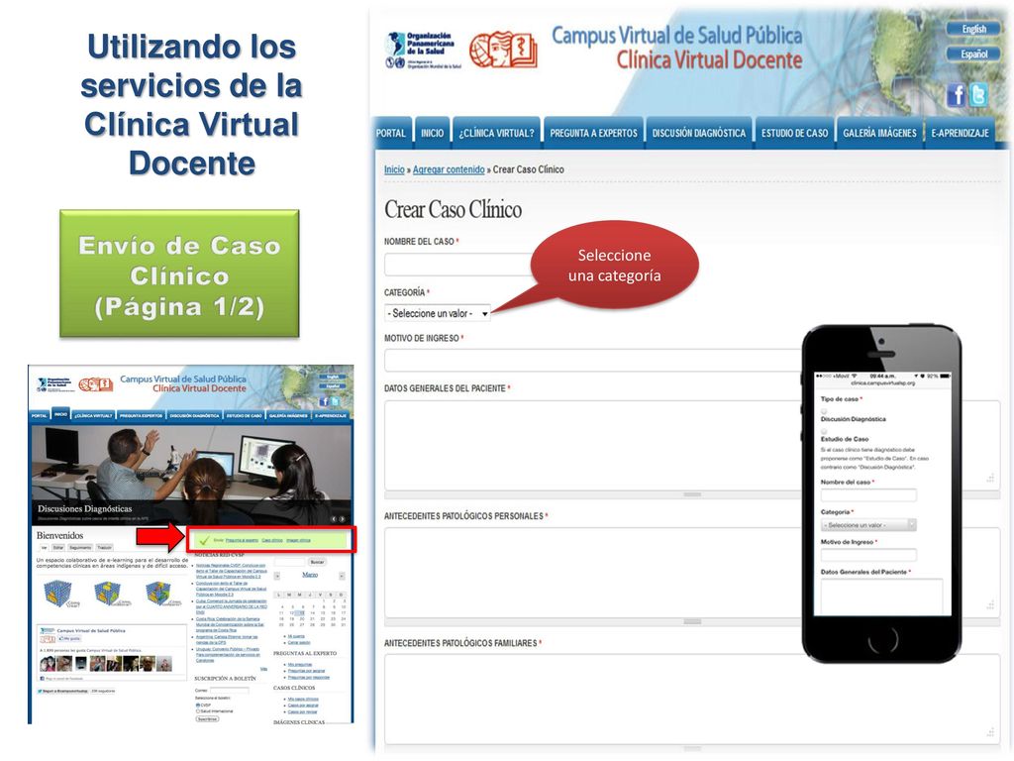Click the Facebook icon in the small homepage screenshot
Viewport: 1014px width, 761px height.
click(x=324, y=401)
